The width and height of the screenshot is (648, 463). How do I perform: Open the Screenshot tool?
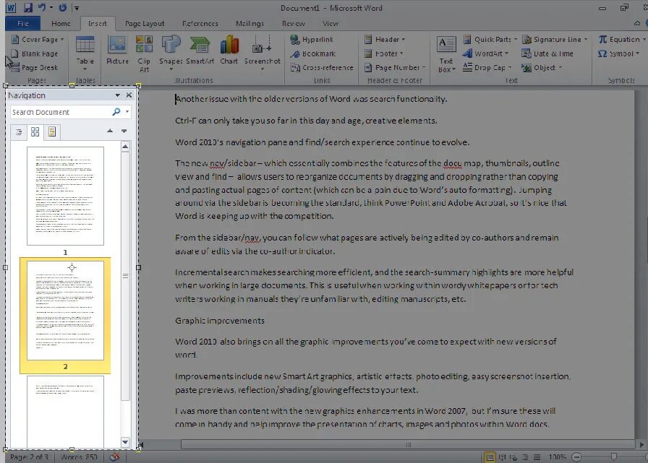[x=262, y=53]
